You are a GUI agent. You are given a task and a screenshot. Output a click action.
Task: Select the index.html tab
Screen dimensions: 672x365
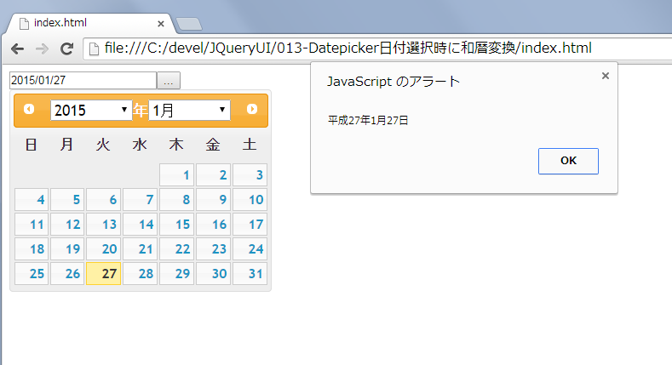pyautogui.click(x=89, y=23)
